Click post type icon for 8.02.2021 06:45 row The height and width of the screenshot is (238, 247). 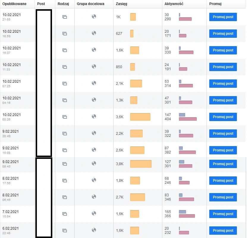point(64,197)
